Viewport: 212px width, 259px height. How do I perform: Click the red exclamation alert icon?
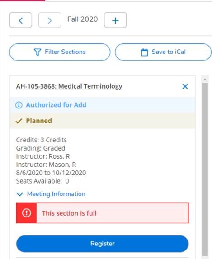point(26,213)
